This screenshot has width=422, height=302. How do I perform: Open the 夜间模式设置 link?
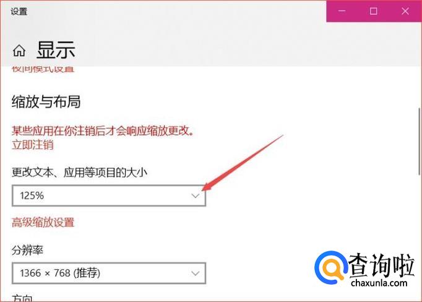point(43,69)
